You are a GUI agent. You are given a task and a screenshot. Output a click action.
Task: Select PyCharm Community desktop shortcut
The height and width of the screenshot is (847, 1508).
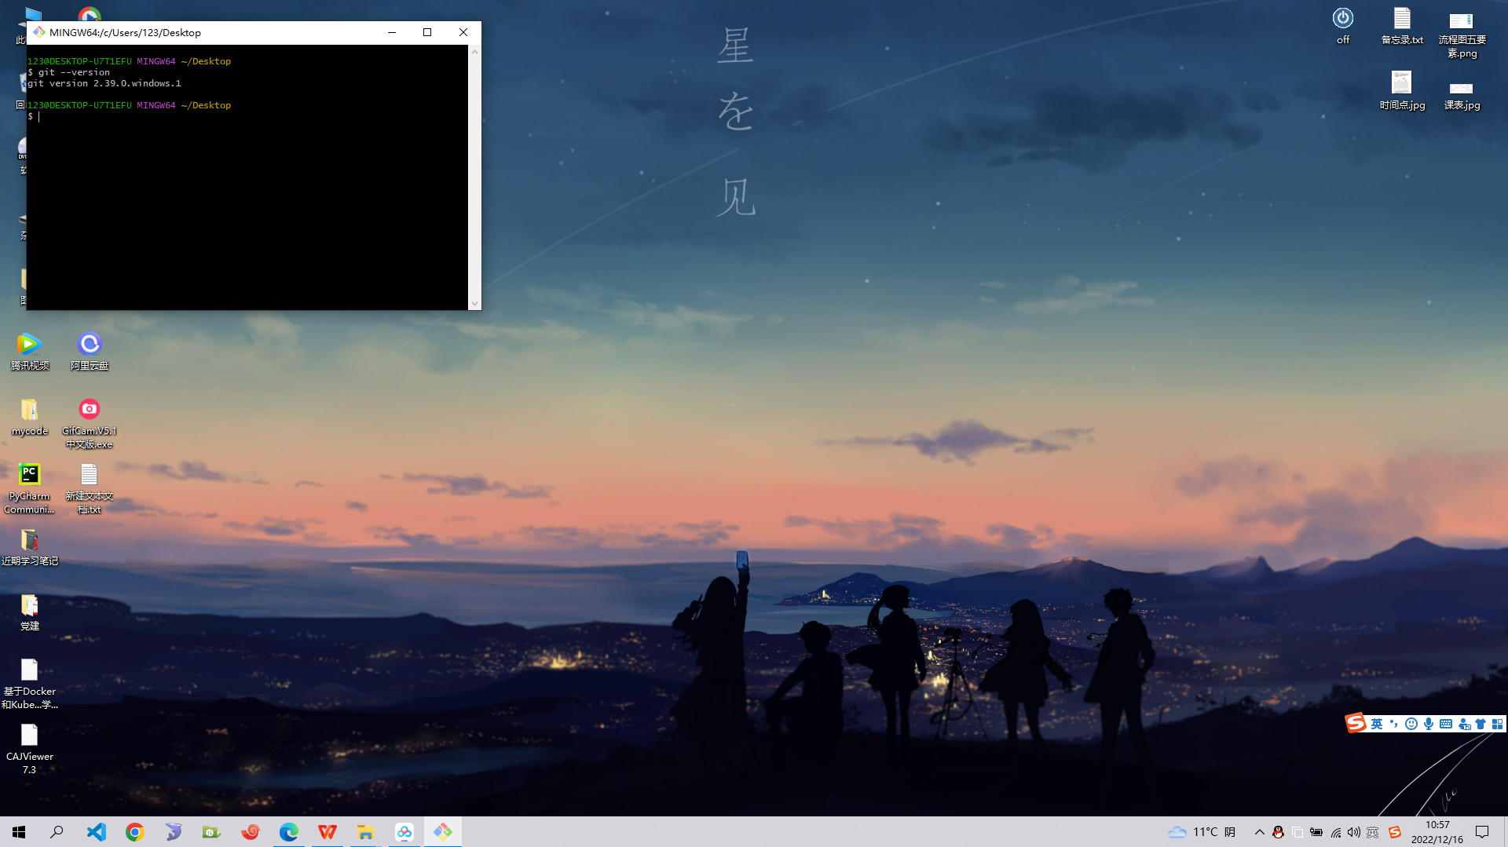coord(29,488)
